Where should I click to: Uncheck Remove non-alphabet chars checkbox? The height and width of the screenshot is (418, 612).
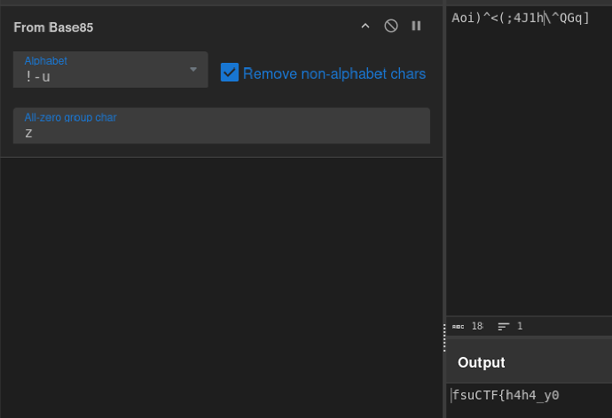coord(230,73)
